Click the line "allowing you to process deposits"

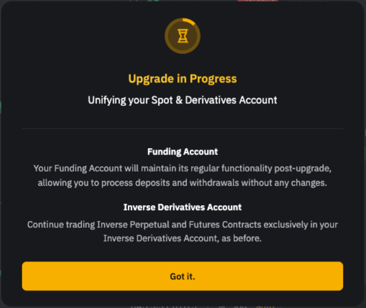(183, 183)
